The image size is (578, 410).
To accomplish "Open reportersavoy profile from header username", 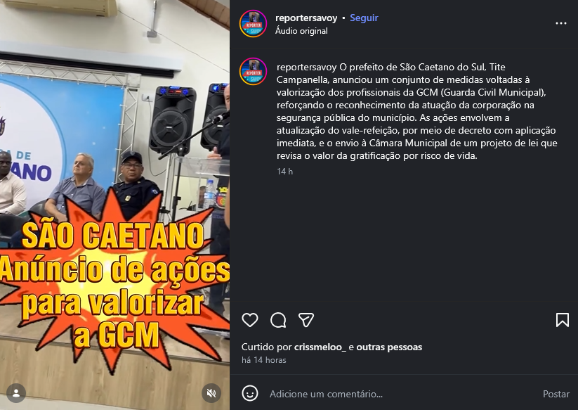I will [306, 18].
